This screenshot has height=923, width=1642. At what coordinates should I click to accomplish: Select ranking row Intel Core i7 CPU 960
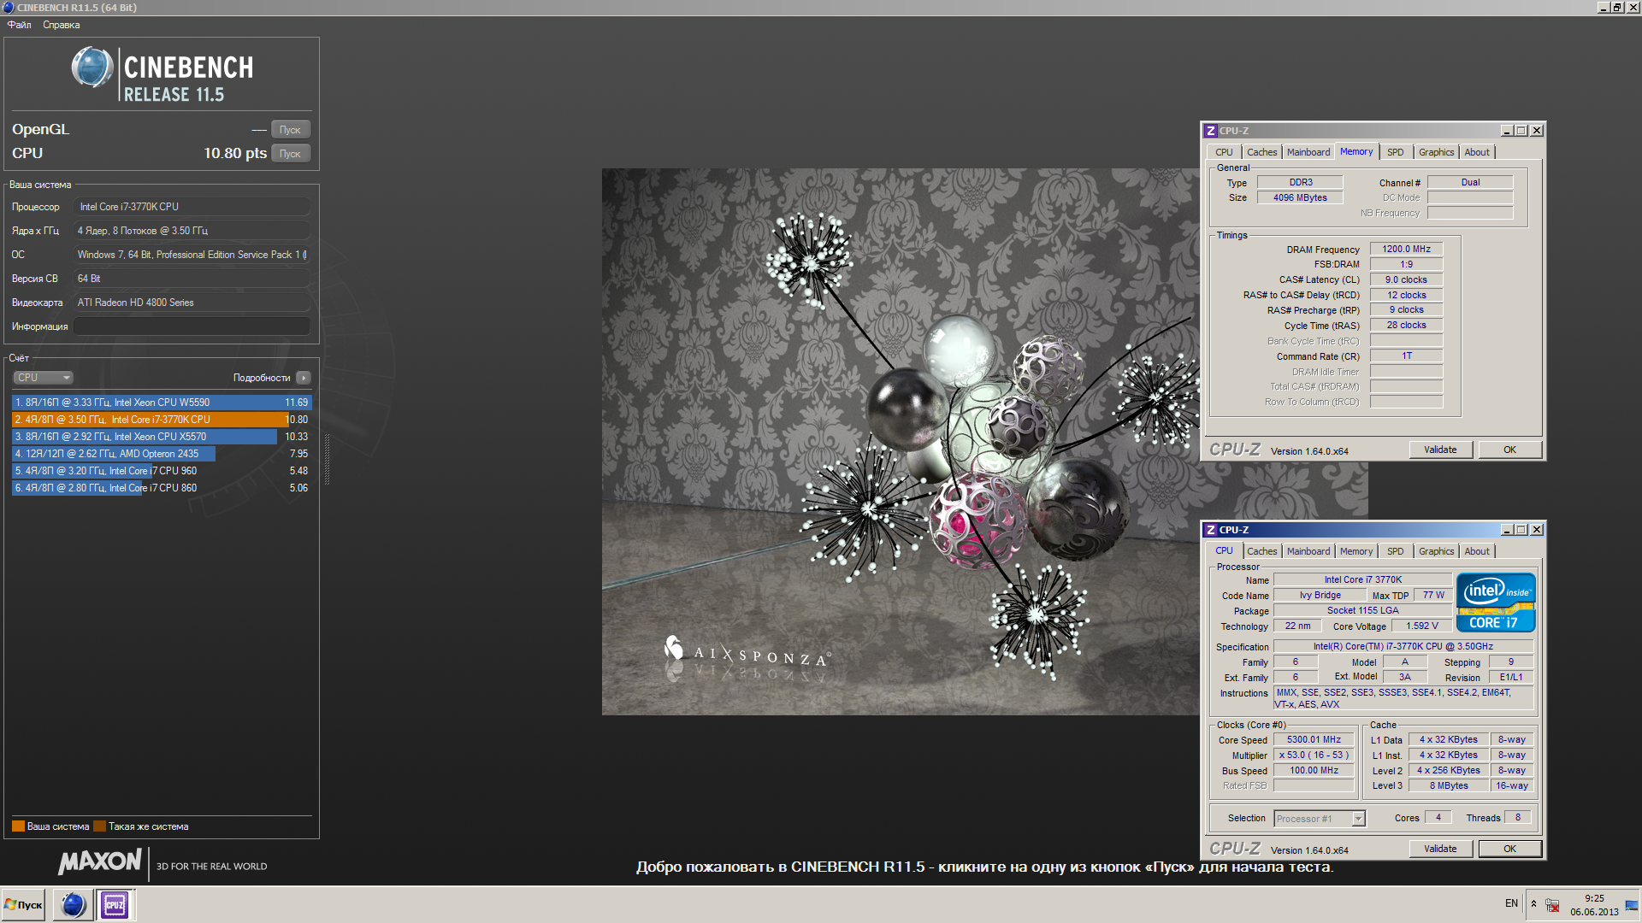click(162, 471)
